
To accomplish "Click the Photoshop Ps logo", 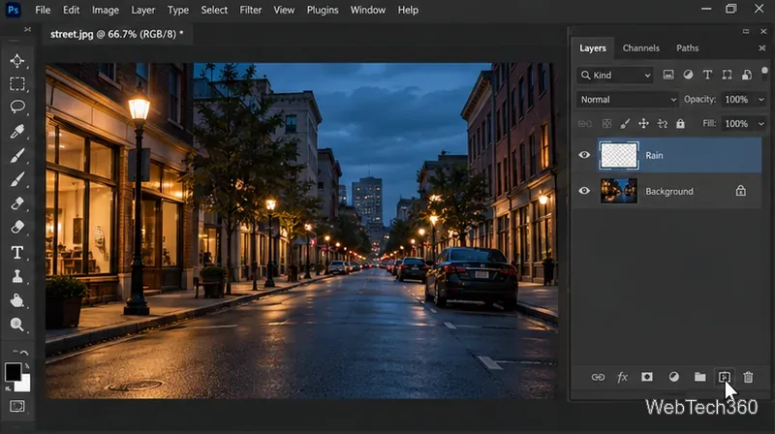I will (x=14, y=10).
